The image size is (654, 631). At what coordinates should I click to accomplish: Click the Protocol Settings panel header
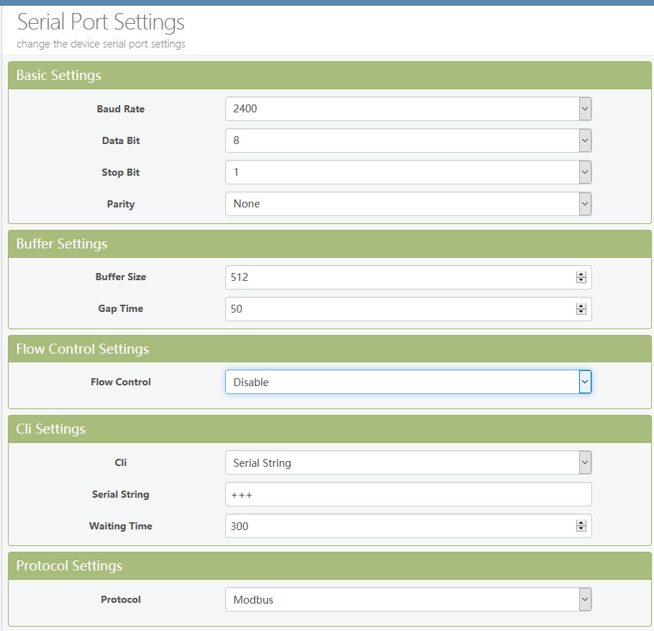click(x=330, y=565)
